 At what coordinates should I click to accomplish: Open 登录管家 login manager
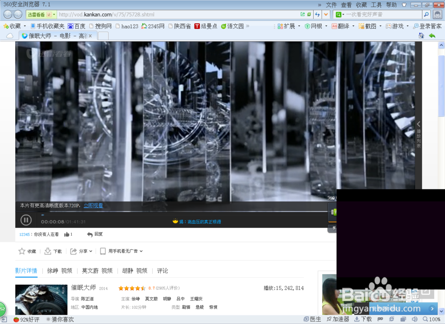tap(427, 26)
